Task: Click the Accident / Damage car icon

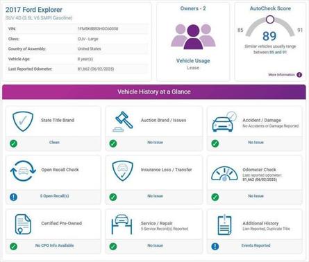Action: [x=224, y=122]
